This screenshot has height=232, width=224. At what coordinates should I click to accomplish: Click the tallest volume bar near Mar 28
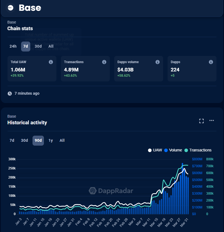(182, 189)
